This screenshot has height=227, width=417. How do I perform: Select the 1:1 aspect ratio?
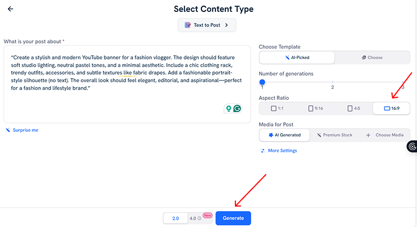[x=277, y=108]
